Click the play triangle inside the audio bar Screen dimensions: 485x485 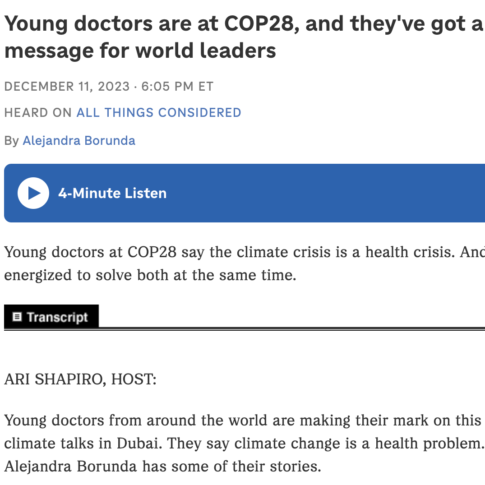[33, 193]
